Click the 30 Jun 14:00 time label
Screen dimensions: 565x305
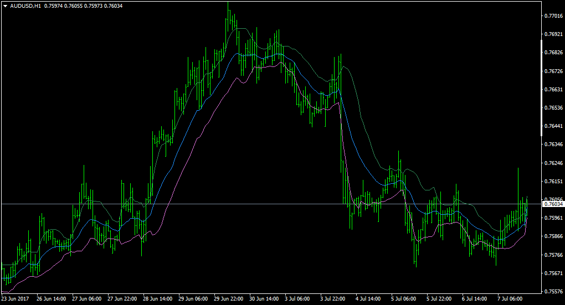[264, 299]
